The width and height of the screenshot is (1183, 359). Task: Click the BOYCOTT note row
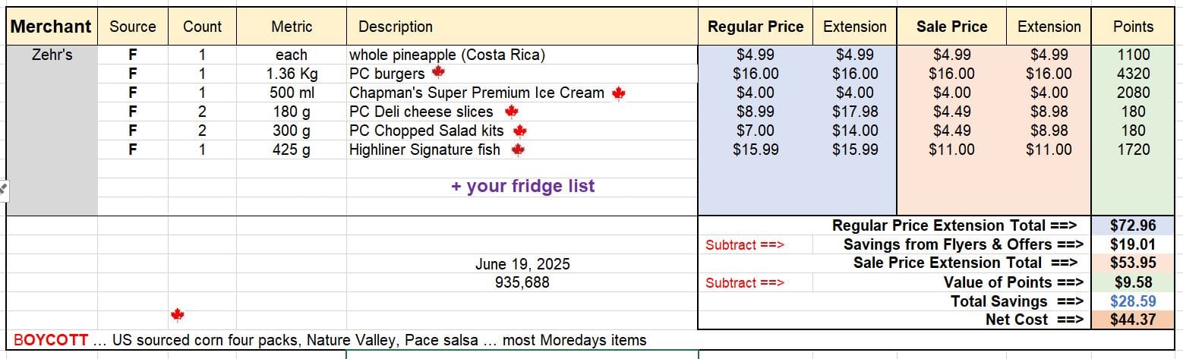click(330, 340)
